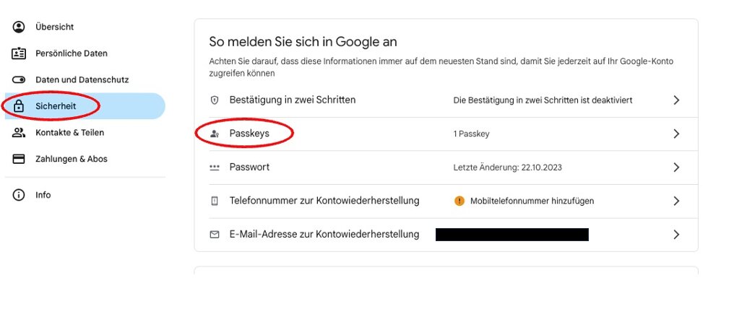Viewport: 734px width, 309px height.
Task: Click the Passwort dots icon
Action: (x=214, y=167)
